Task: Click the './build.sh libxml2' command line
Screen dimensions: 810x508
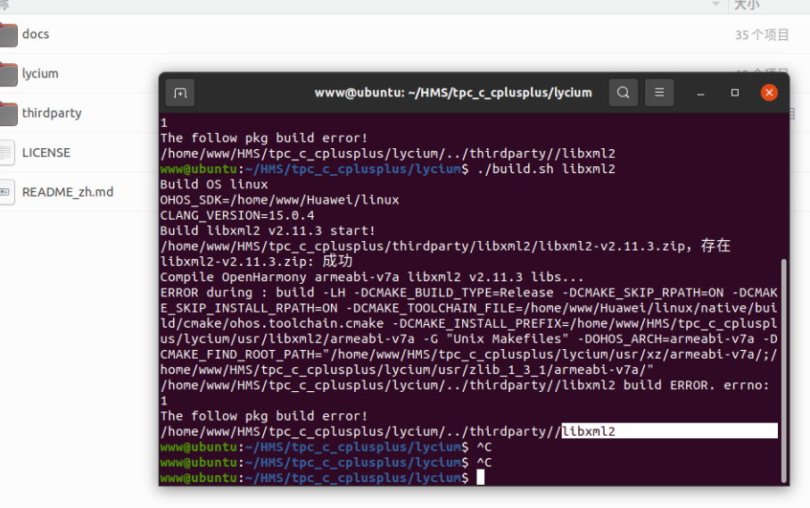Action: 546,169
